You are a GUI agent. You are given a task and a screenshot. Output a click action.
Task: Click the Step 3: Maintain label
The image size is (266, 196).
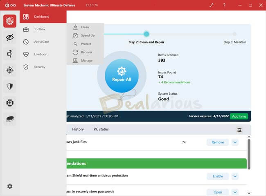(x=235, y=42)
